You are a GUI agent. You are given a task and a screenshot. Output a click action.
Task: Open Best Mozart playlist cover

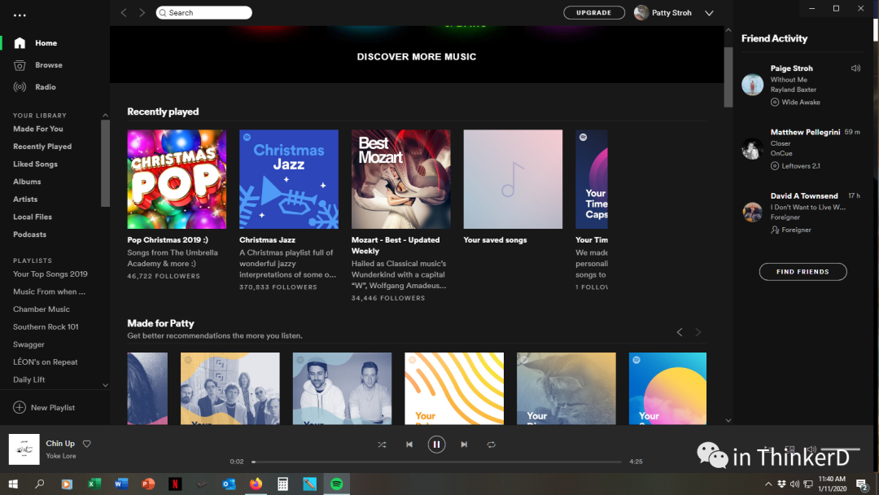400,179
